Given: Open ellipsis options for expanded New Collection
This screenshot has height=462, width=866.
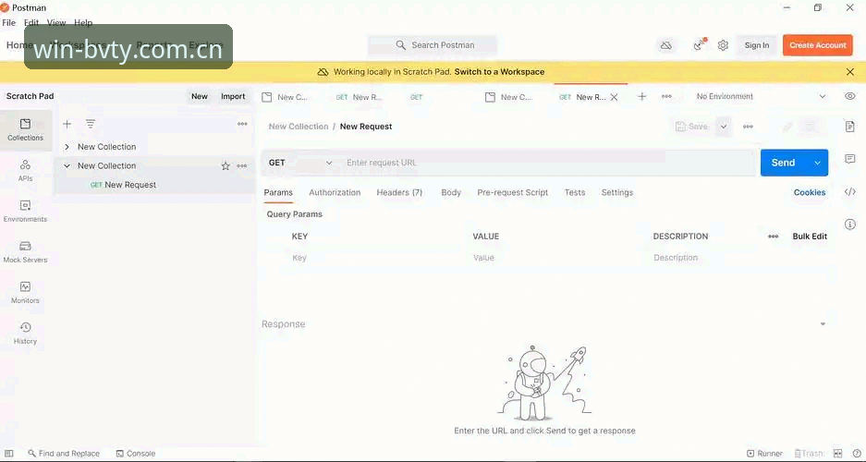Looking at the screenshot, I should tap(242, 165).
